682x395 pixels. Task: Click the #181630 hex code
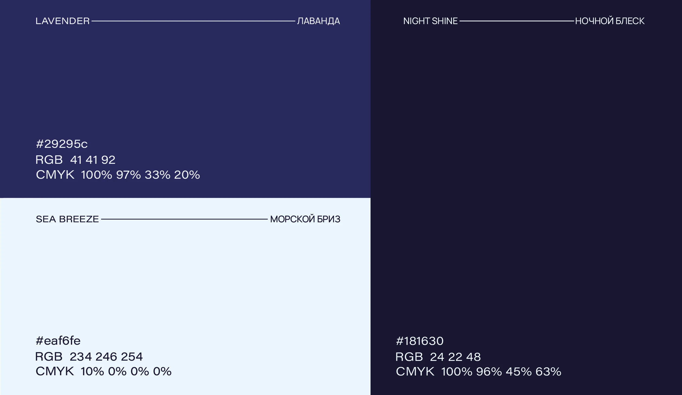click(x=420, y=341)
